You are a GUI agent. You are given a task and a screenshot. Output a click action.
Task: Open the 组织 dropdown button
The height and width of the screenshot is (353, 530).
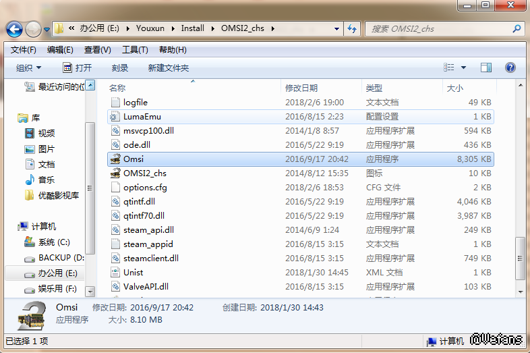click(x=29, y=67)
